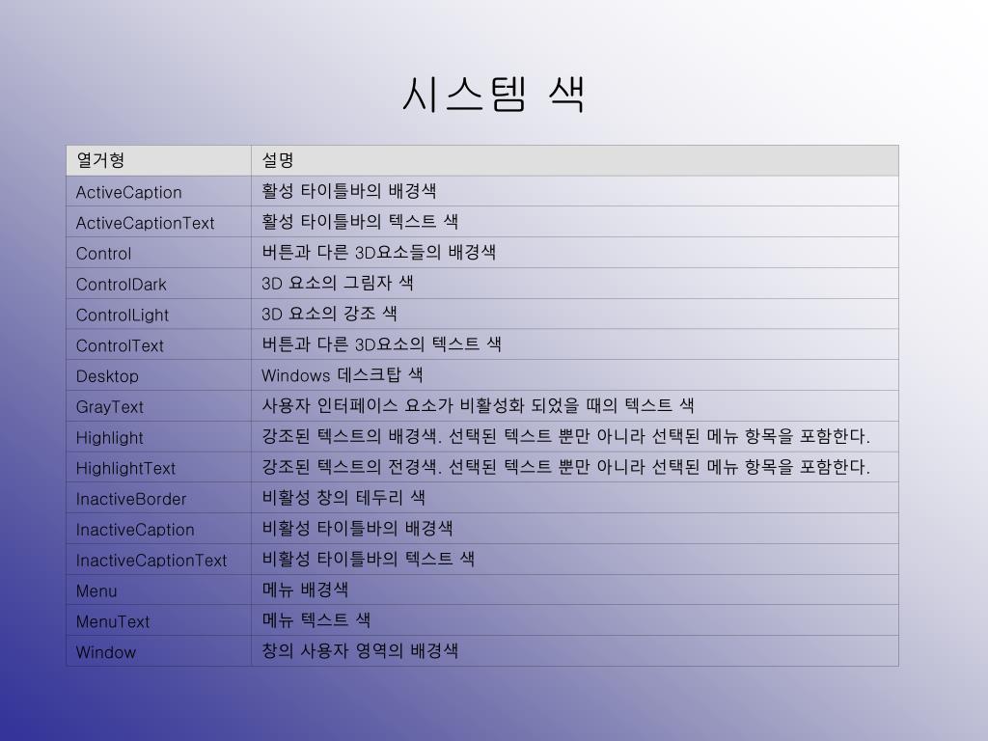Click description 메뉴 텍스트 색
Viewport: 988px width, 741px height.
coord(316,620)
